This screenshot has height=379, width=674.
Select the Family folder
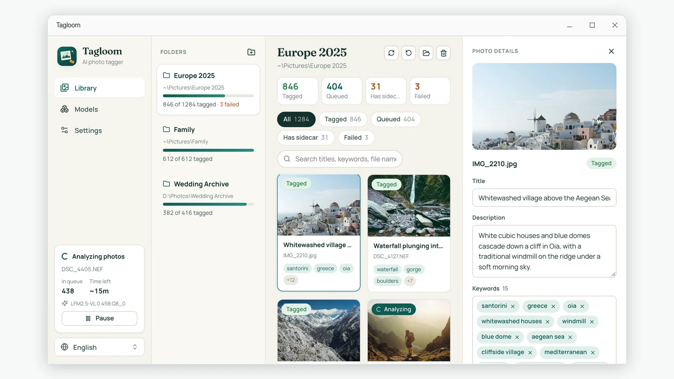click(x=209, y=144)
